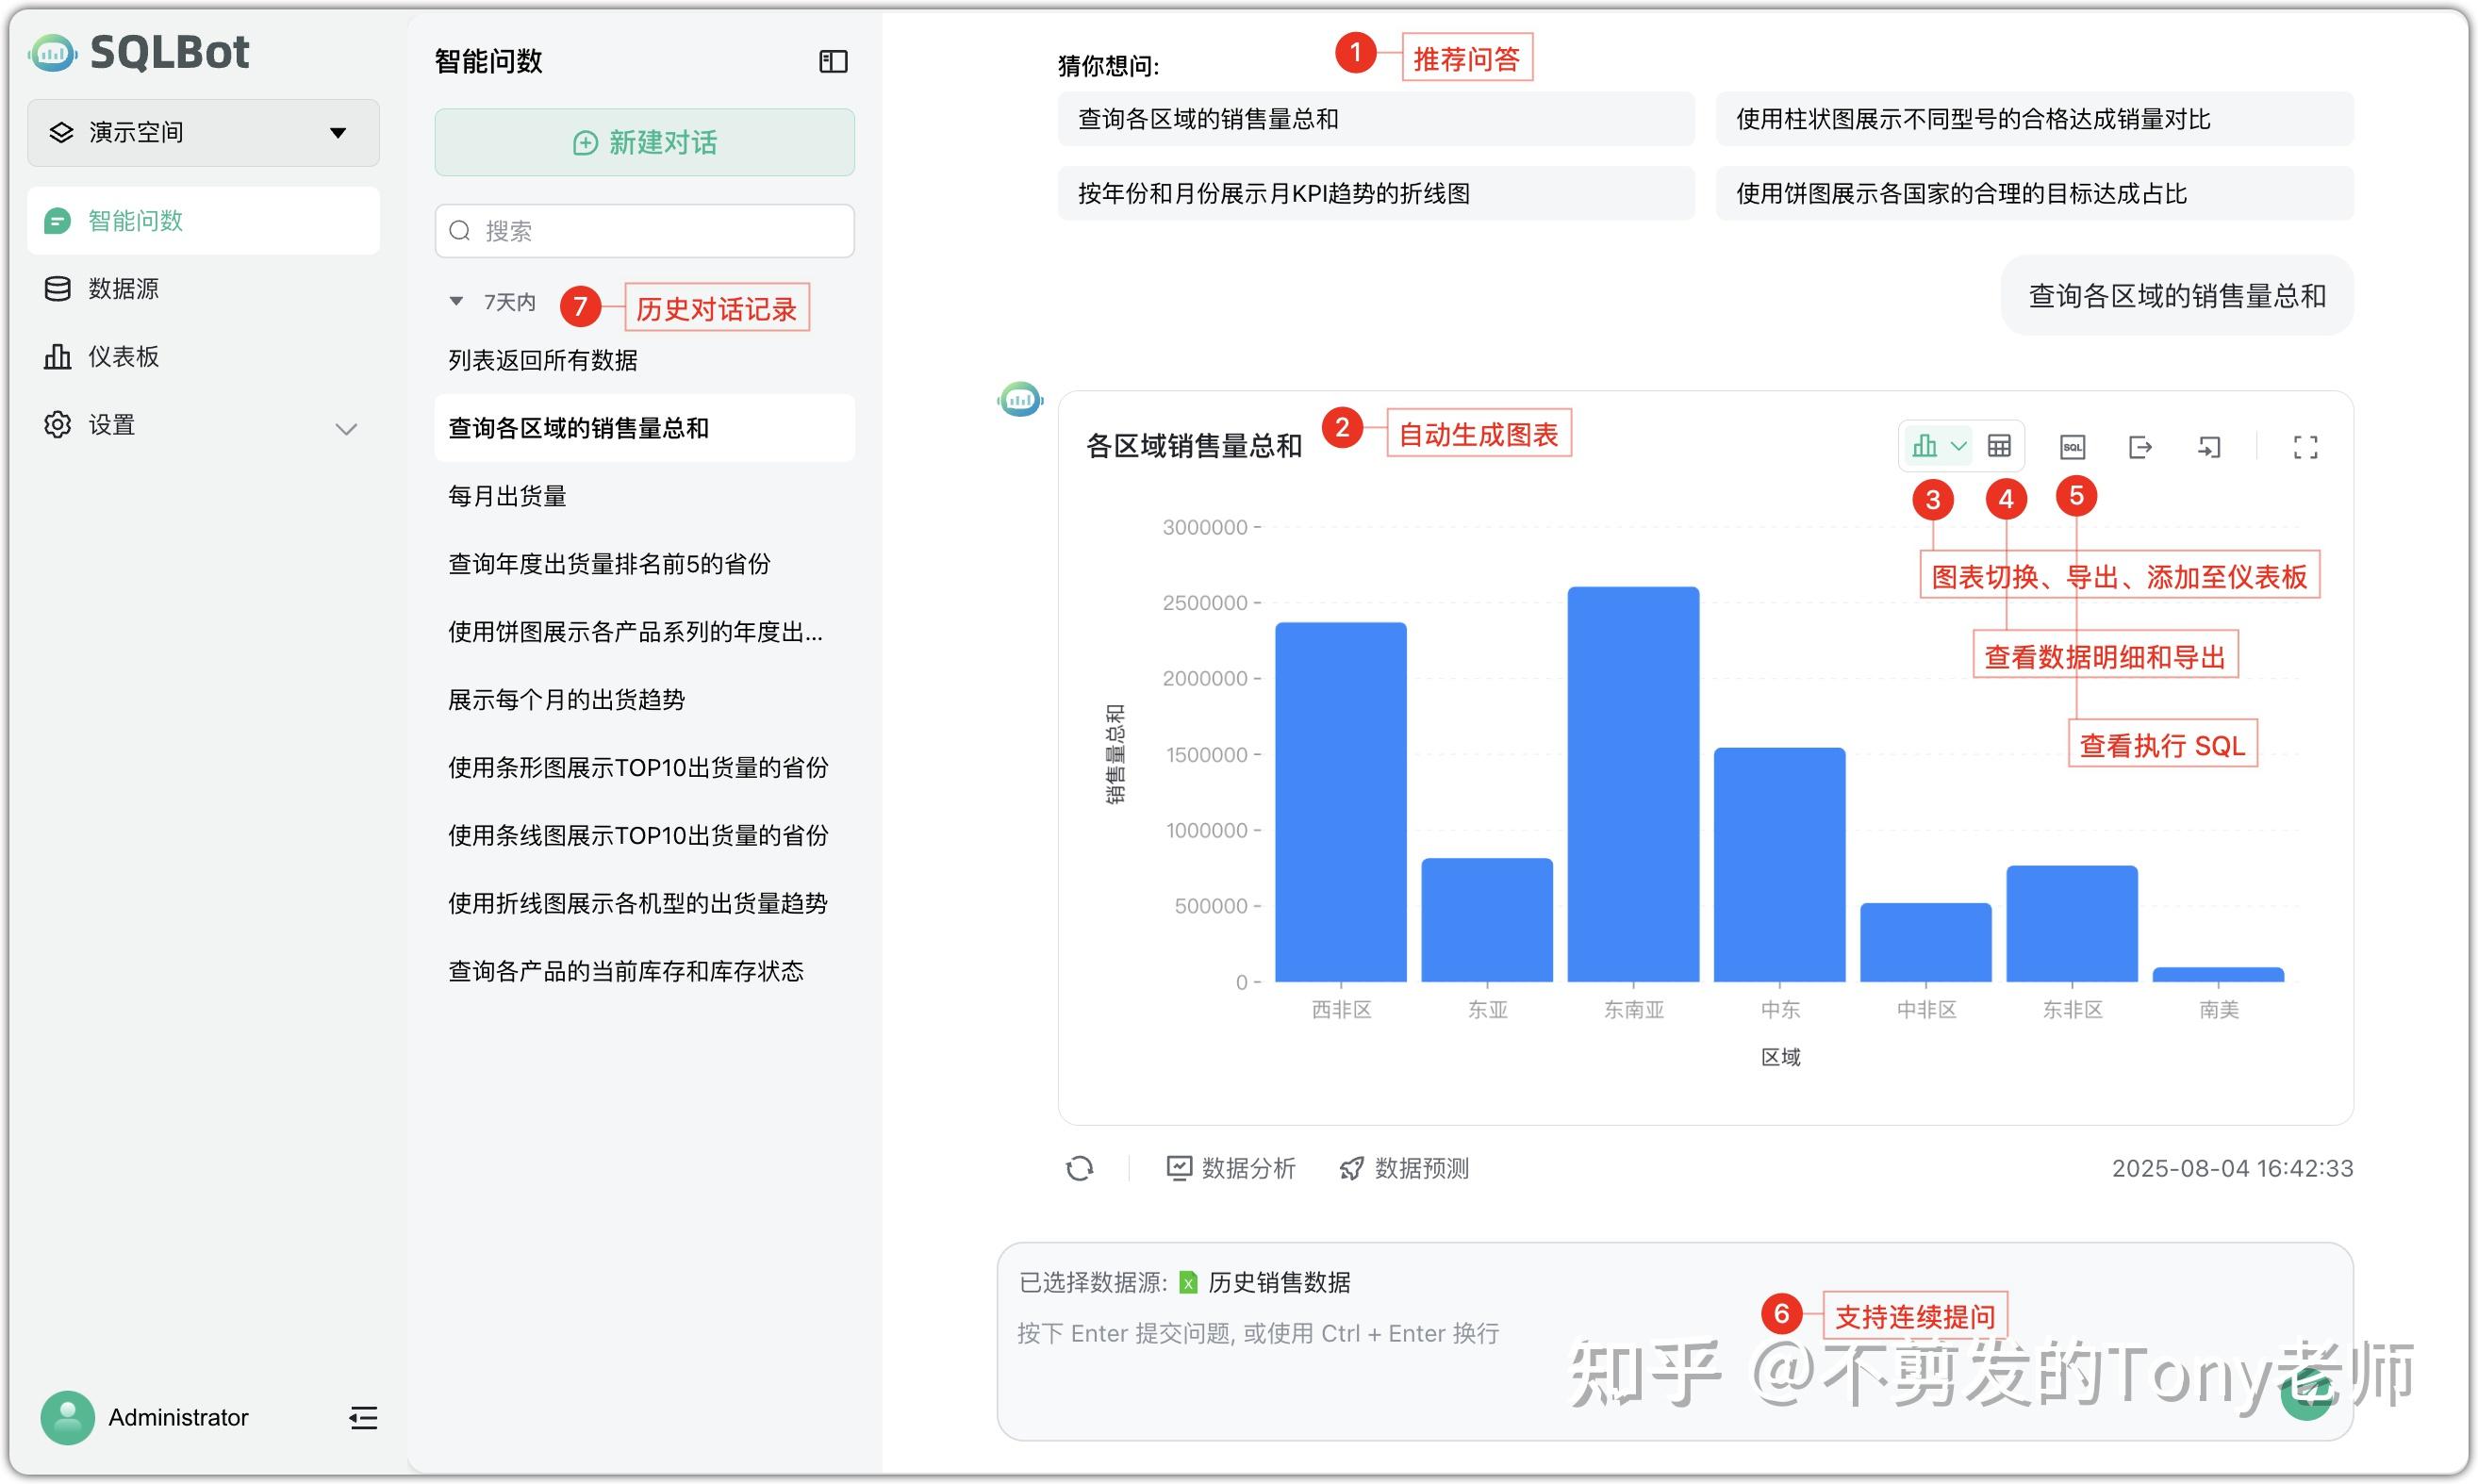Click the 搜索 search input field

pos(644,230)
